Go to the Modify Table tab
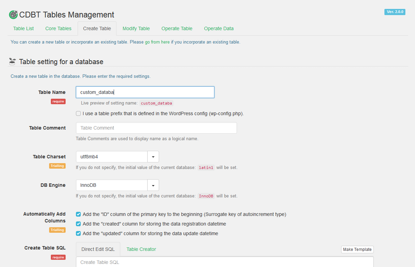 tap(136, 28)
